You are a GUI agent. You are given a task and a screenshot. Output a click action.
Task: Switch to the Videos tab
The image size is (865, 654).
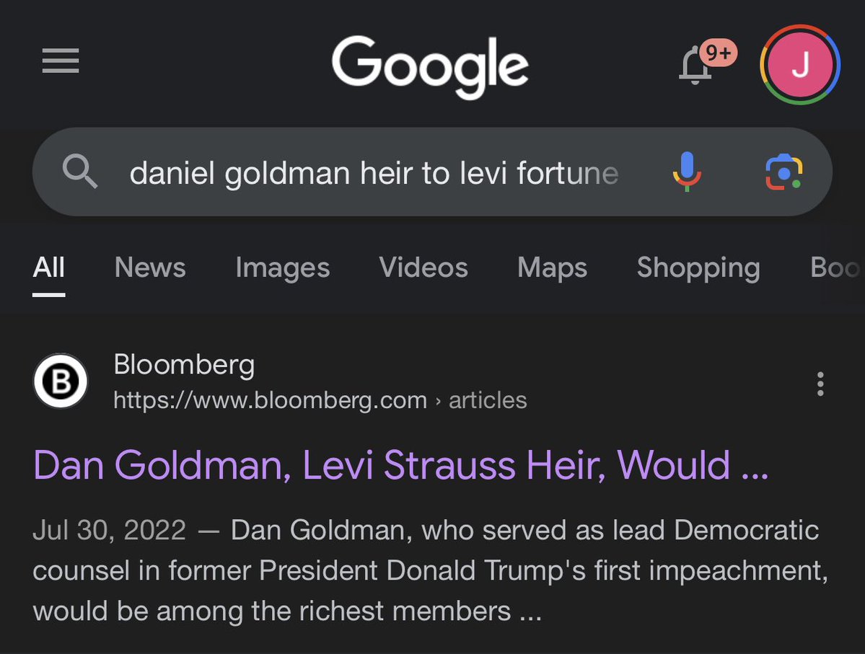[423, 268]
